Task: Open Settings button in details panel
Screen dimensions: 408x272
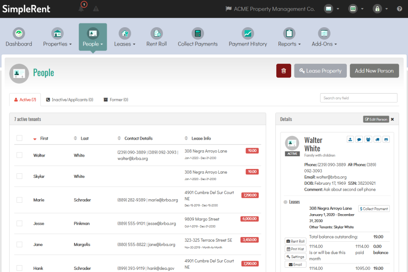Action: point(295,257)
